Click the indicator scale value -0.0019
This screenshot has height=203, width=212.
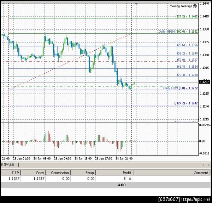point(204,153)
